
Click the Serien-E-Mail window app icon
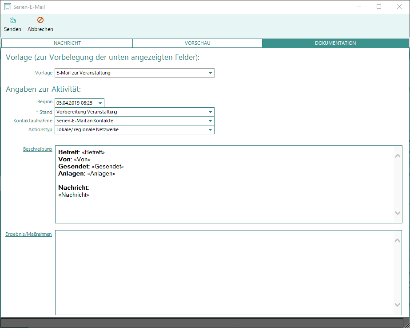[8, 7]
